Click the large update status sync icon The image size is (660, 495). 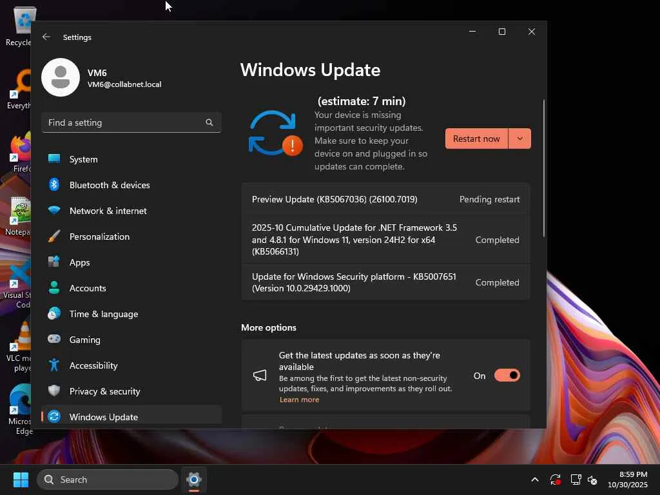click(275, 133)
